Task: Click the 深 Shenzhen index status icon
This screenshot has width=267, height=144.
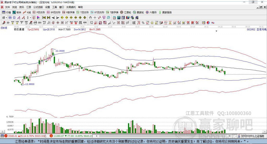Action: coord(51,136)
